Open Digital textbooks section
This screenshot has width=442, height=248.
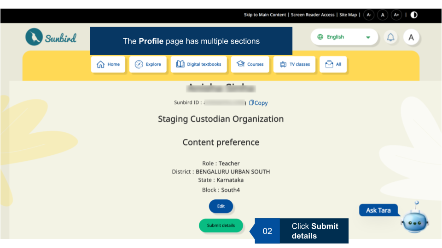(x=199, y=64)
